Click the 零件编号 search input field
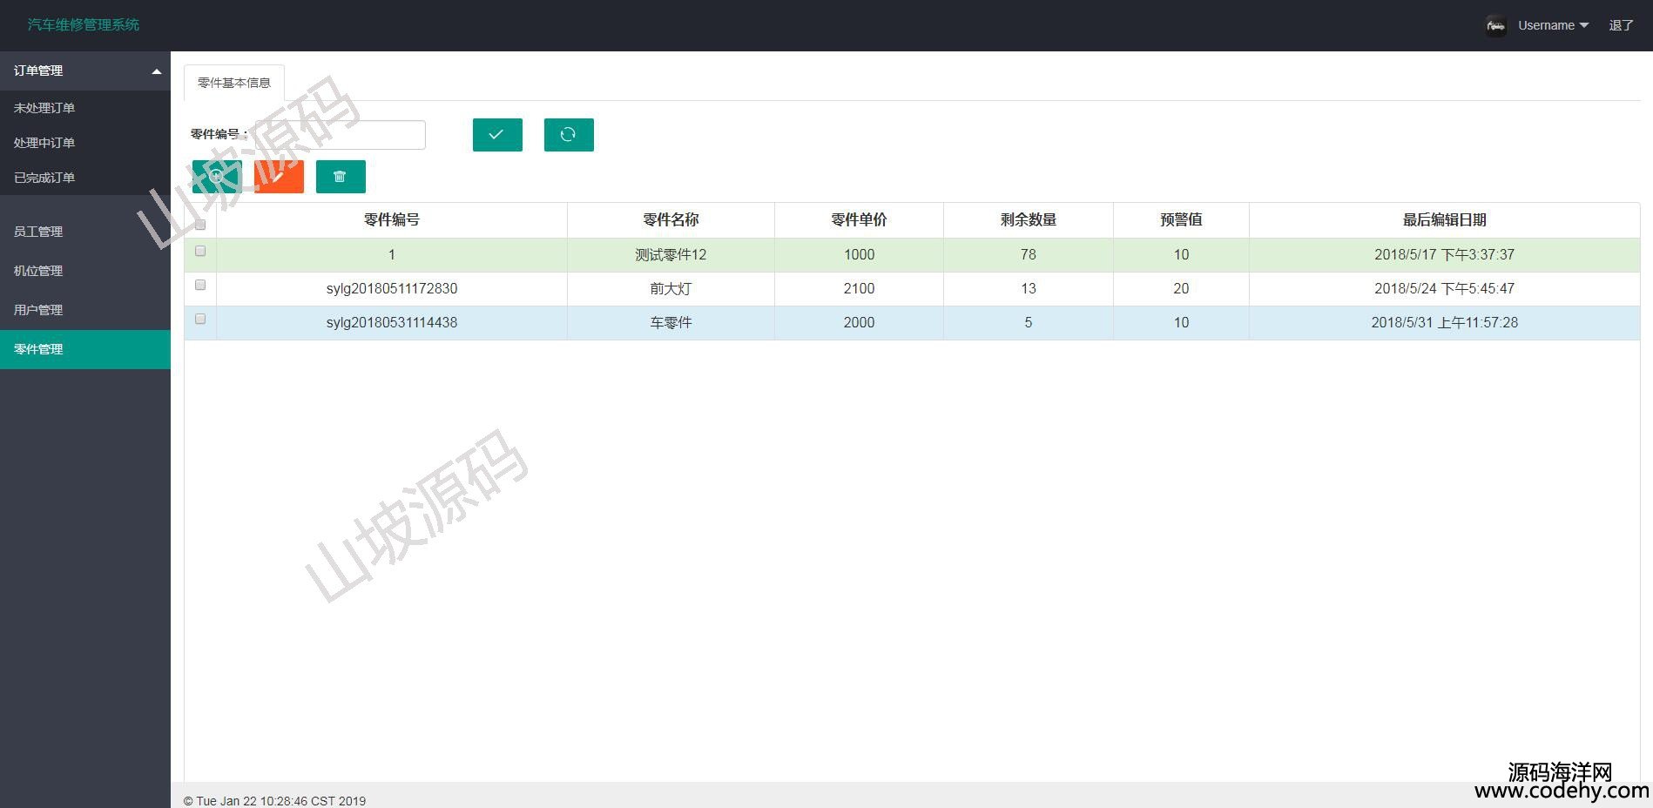 click(x=338, y=135)
